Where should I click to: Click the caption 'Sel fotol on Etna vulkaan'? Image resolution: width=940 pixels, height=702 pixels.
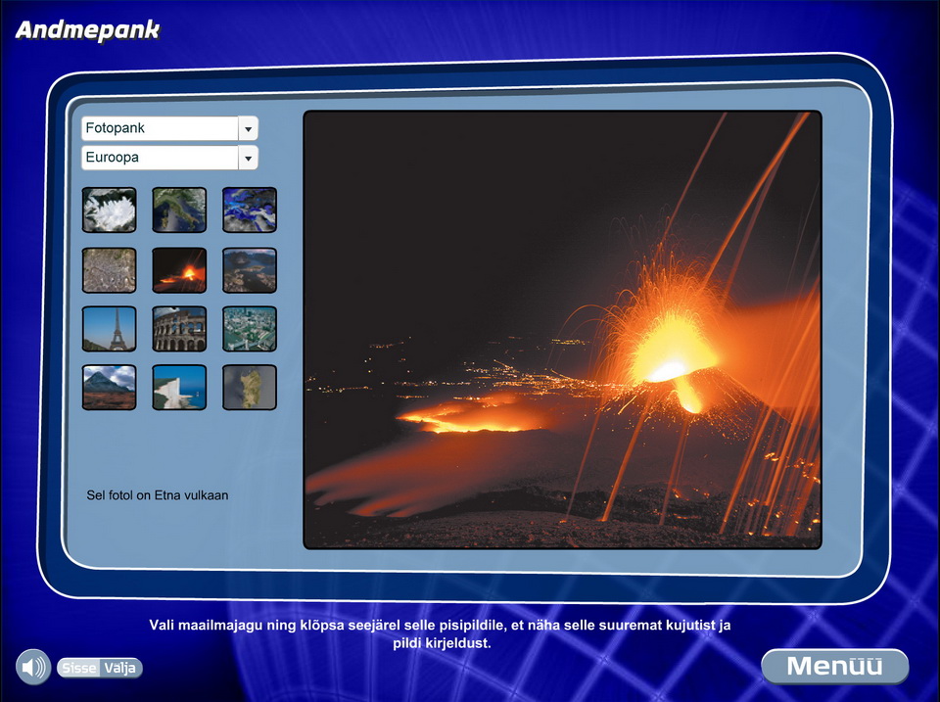(x=157, y=495)
